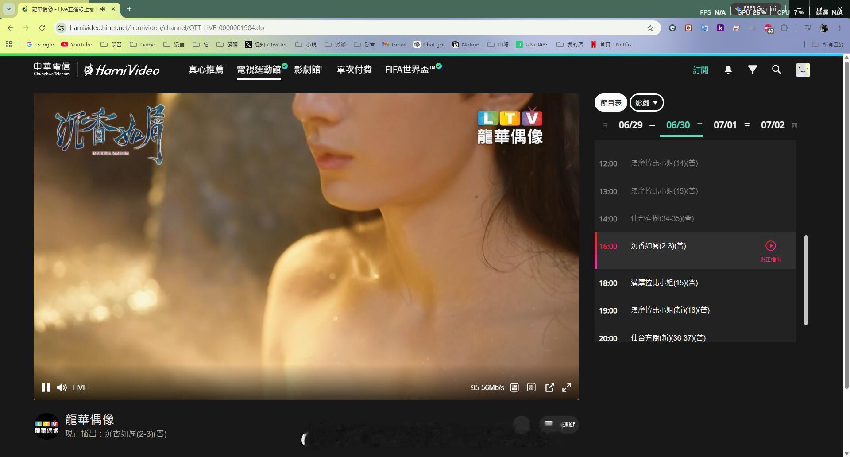The image size is (850, 457).
Task: Click the schedule list scrollbar
Action: pos(806,280)
